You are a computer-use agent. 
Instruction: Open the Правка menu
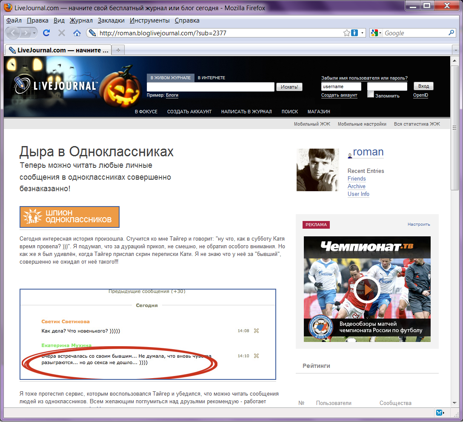click(x=37, y=20)
